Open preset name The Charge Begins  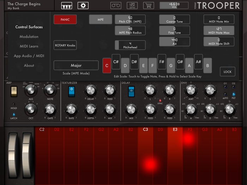click(24, 4)
